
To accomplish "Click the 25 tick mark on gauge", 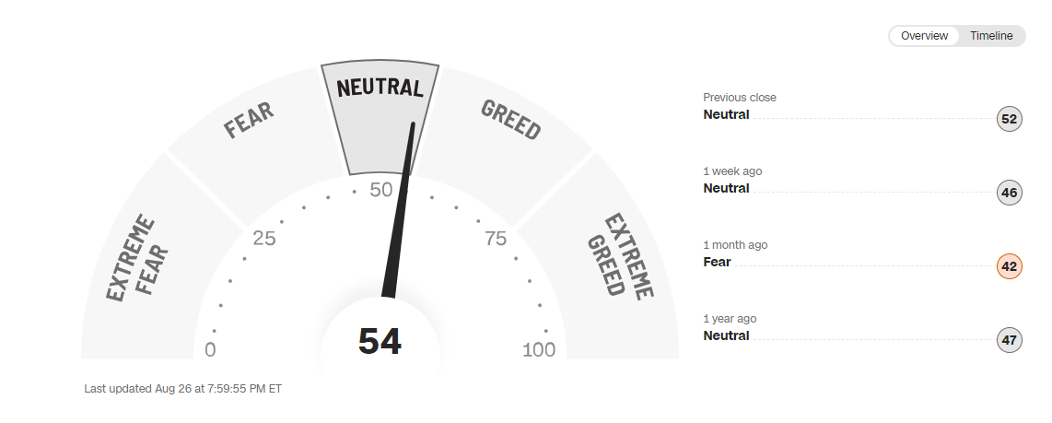I will coord(264,239).
